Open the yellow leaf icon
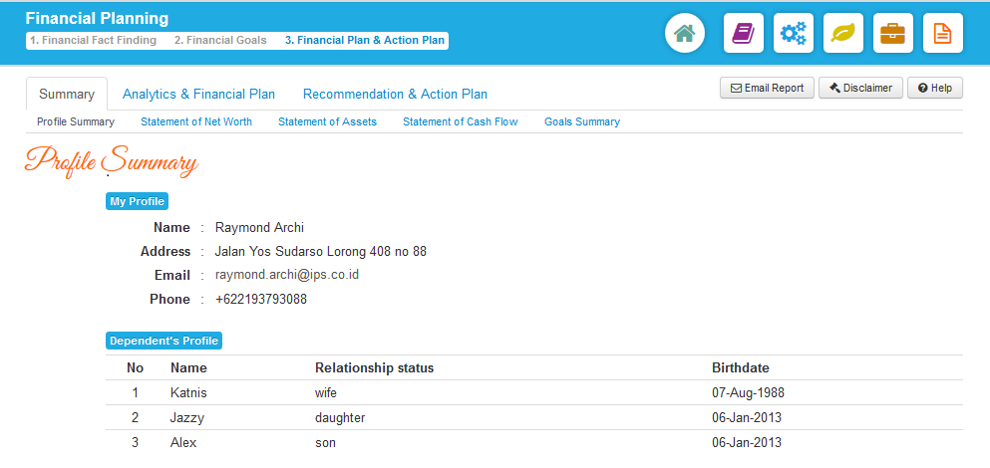The image size is (990, 468). [x=843, y=34]
